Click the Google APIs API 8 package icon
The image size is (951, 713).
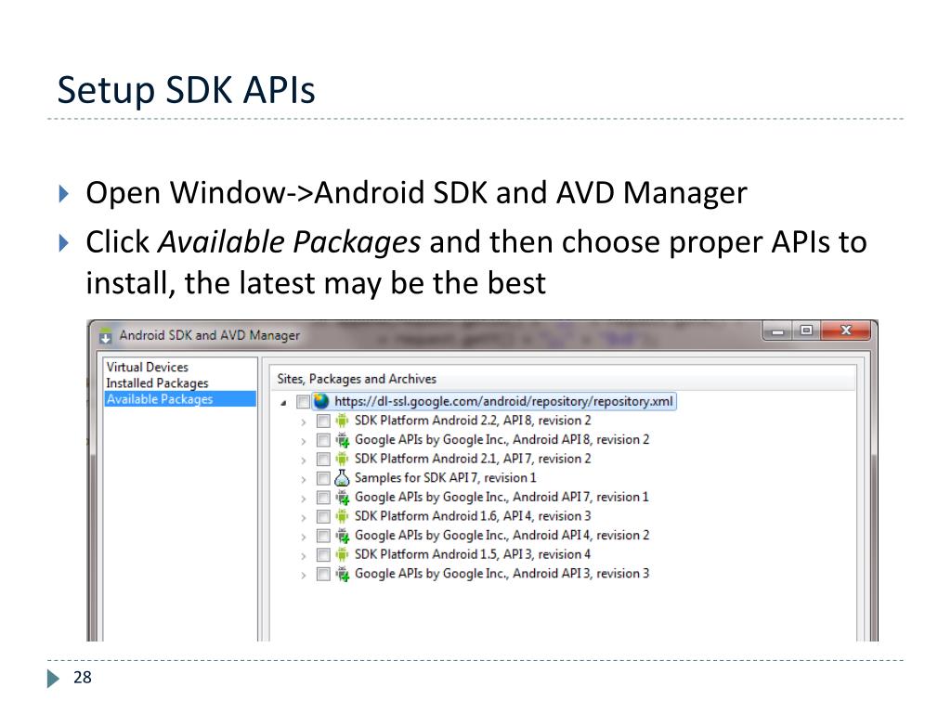click(342, 439)
